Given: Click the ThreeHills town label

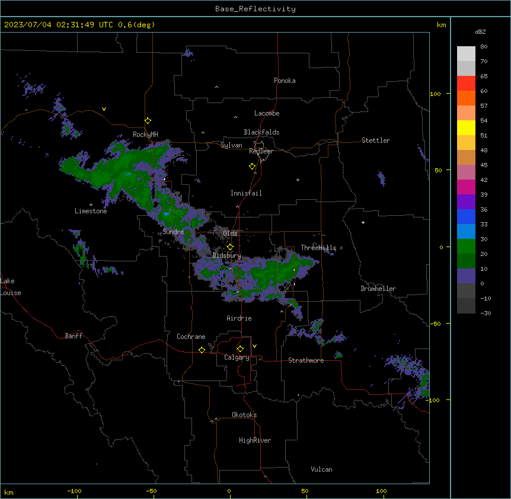Looking at the screenshot, I should coord(318,248).
